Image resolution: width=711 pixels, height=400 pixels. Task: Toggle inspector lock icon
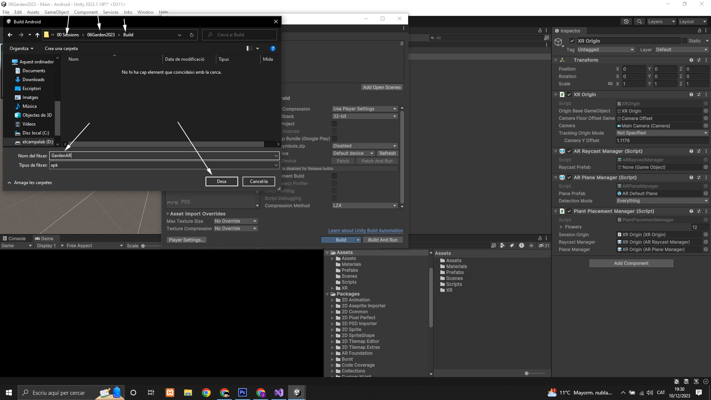tap(700, 31)
